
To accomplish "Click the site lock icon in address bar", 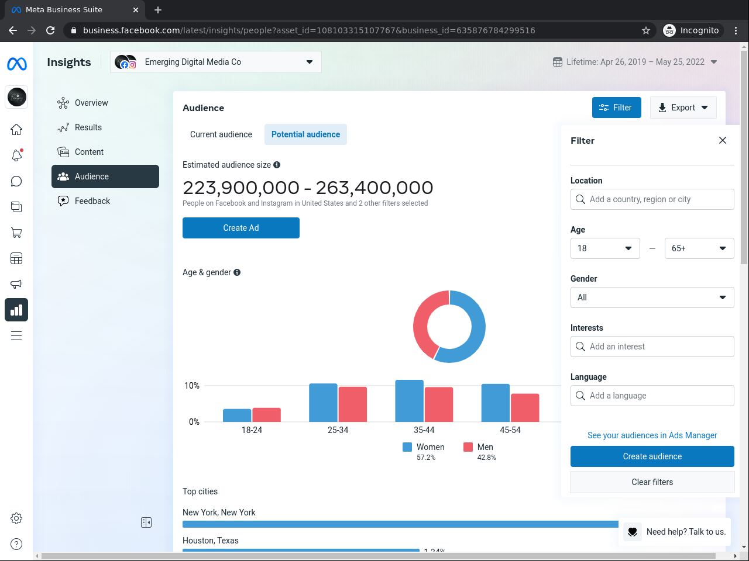I will point(73,30).
